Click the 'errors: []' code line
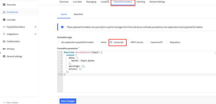 click(75, 69)
